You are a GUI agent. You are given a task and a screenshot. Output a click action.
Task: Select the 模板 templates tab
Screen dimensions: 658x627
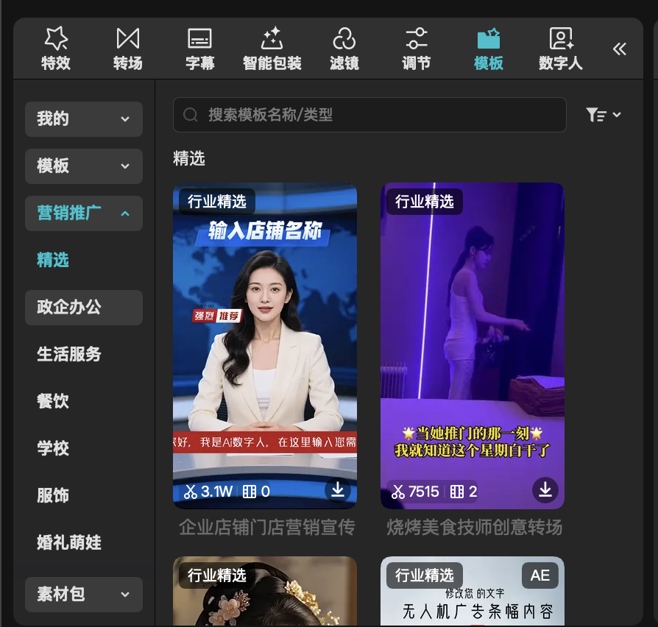[489, 49]
